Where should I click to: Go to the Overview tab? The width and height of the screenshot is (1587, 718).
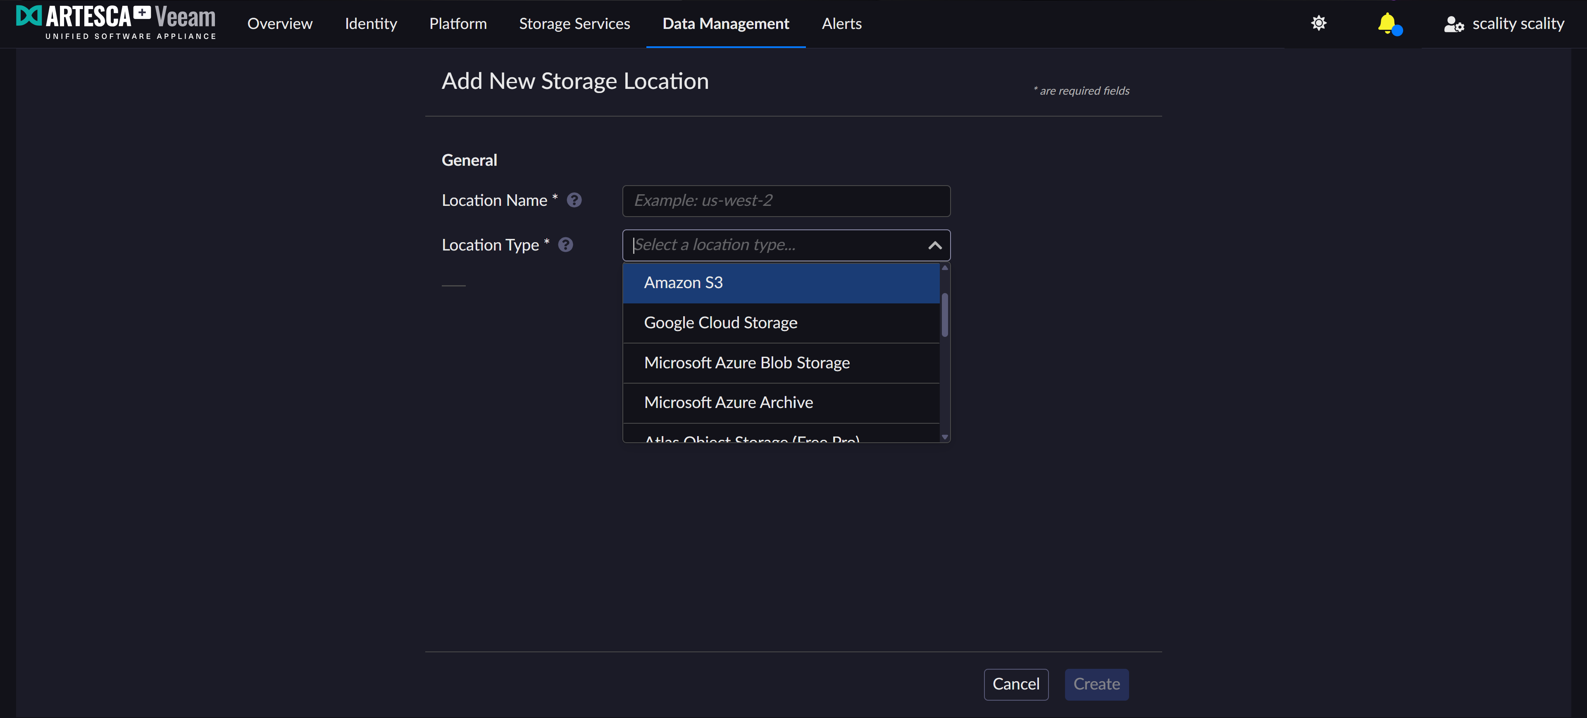280,24
